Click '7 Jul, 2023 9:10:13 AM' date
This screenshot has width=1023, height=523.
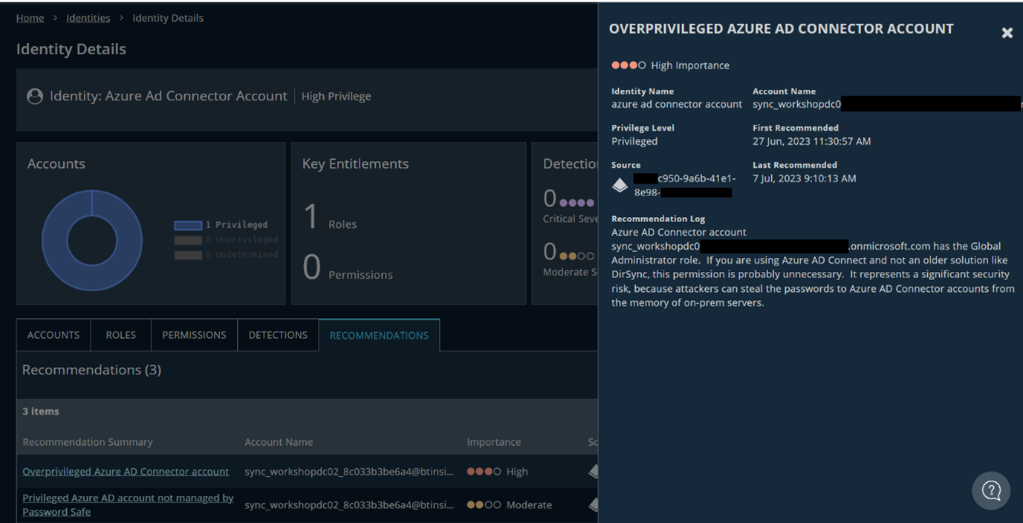(x=804, y=178)
